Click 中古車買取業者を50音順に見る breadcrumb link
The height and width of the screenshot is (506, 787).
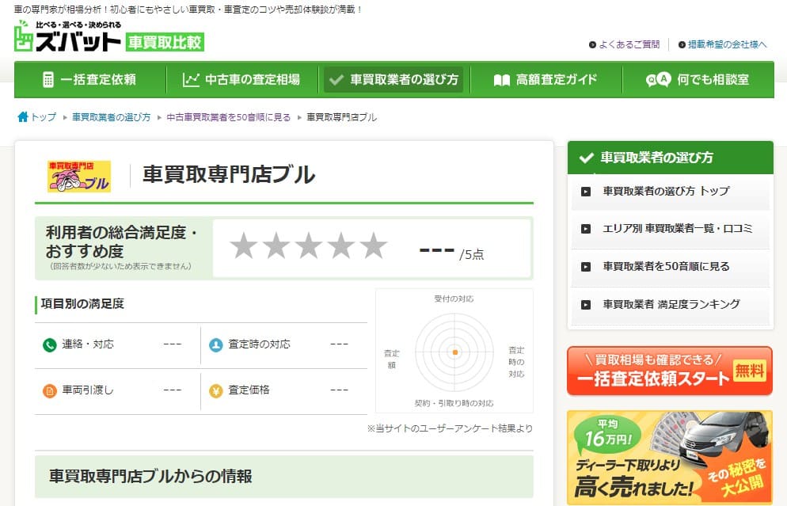[x=229, y=117]
